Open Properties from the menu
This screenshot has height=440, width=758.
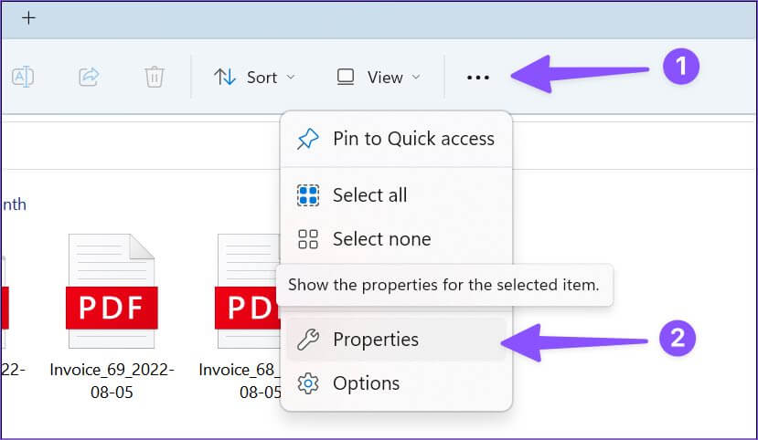tap(396, 340)
